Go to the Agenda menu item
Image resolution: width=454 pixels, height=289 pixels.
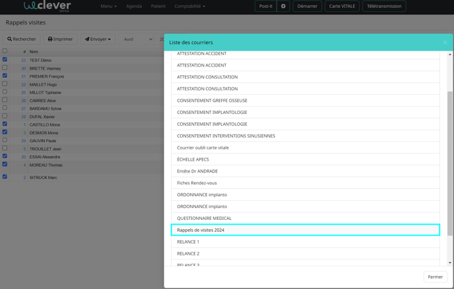(x=134, y=6)
